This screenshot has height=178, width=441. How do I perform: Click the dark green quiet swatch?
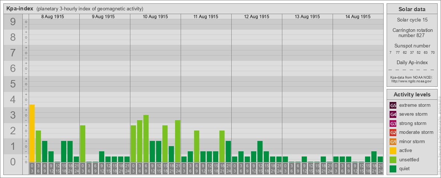393,169
